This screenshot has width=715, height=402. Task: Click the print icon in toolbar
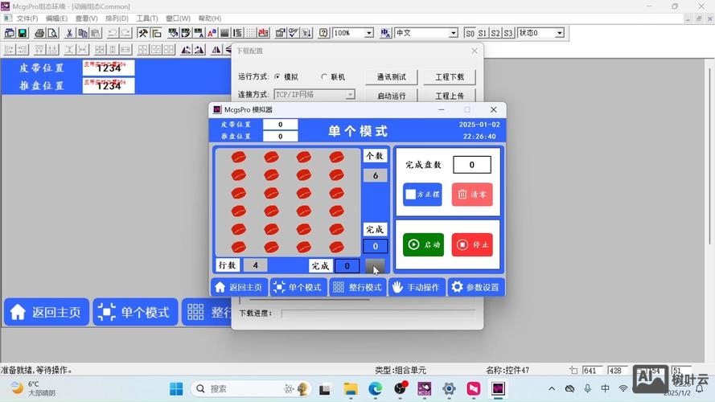(39, 33)
